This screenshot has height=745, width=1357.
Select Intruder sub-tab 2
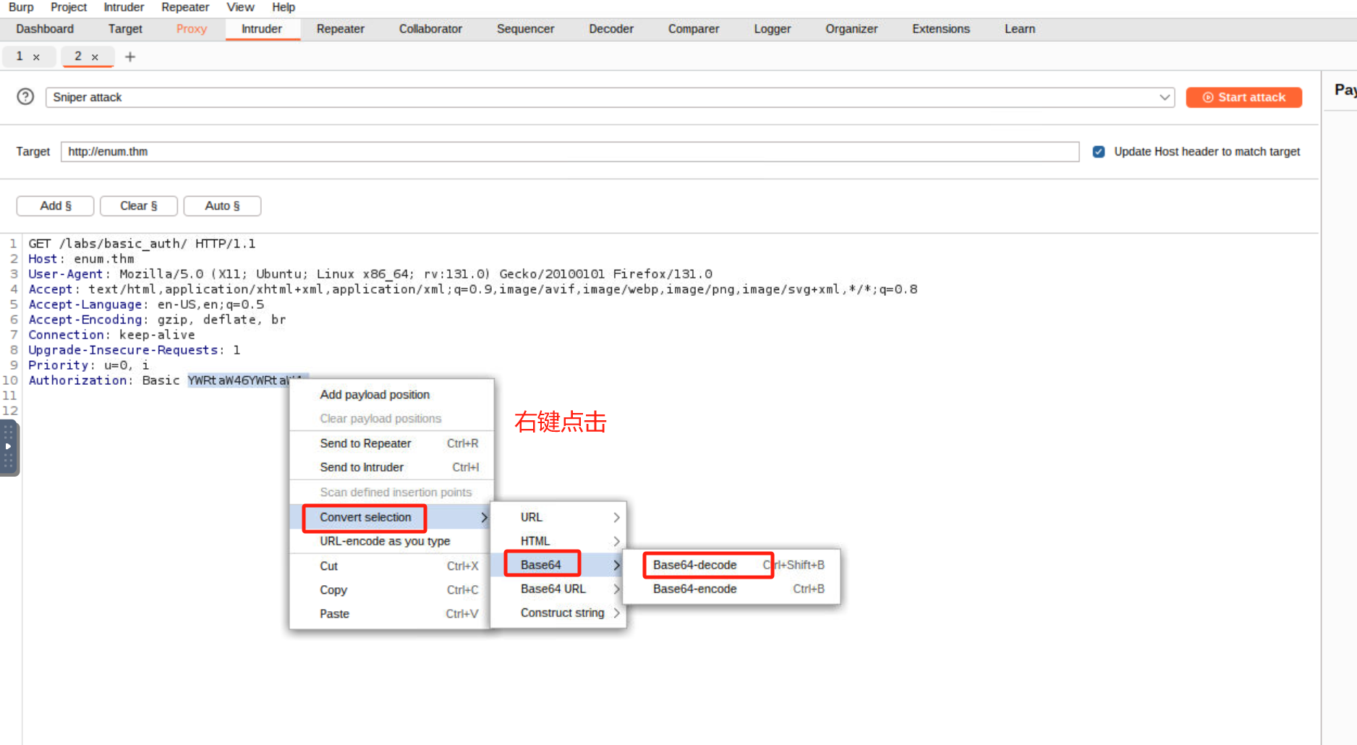(78, 56)
